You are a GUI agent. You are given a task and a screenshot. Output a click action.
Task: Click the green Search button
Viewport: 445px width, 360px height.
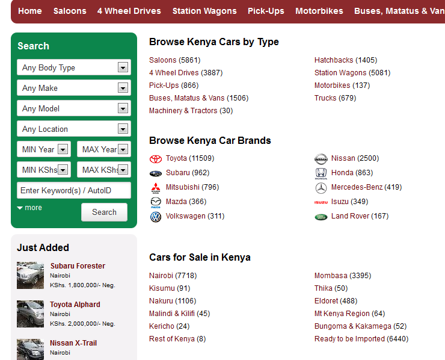pyautogui.click(x=104, y=212)
